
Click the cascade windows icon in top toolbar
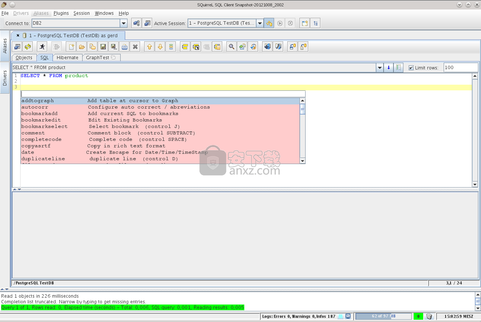(x=304, y=23)
